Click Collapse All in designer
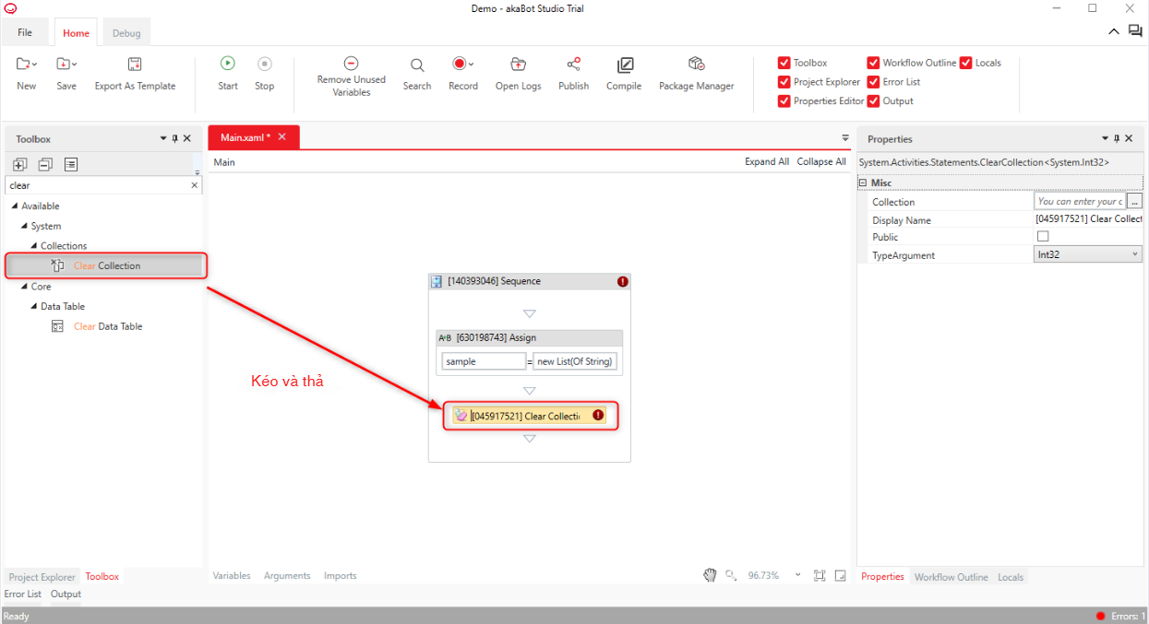The height and width of the screenshot is (624, 1149). tap(821, 161)
